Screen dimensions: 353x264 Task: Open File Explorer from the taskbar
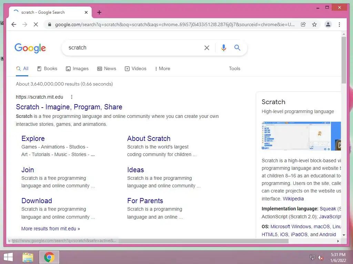coord(28,257)
